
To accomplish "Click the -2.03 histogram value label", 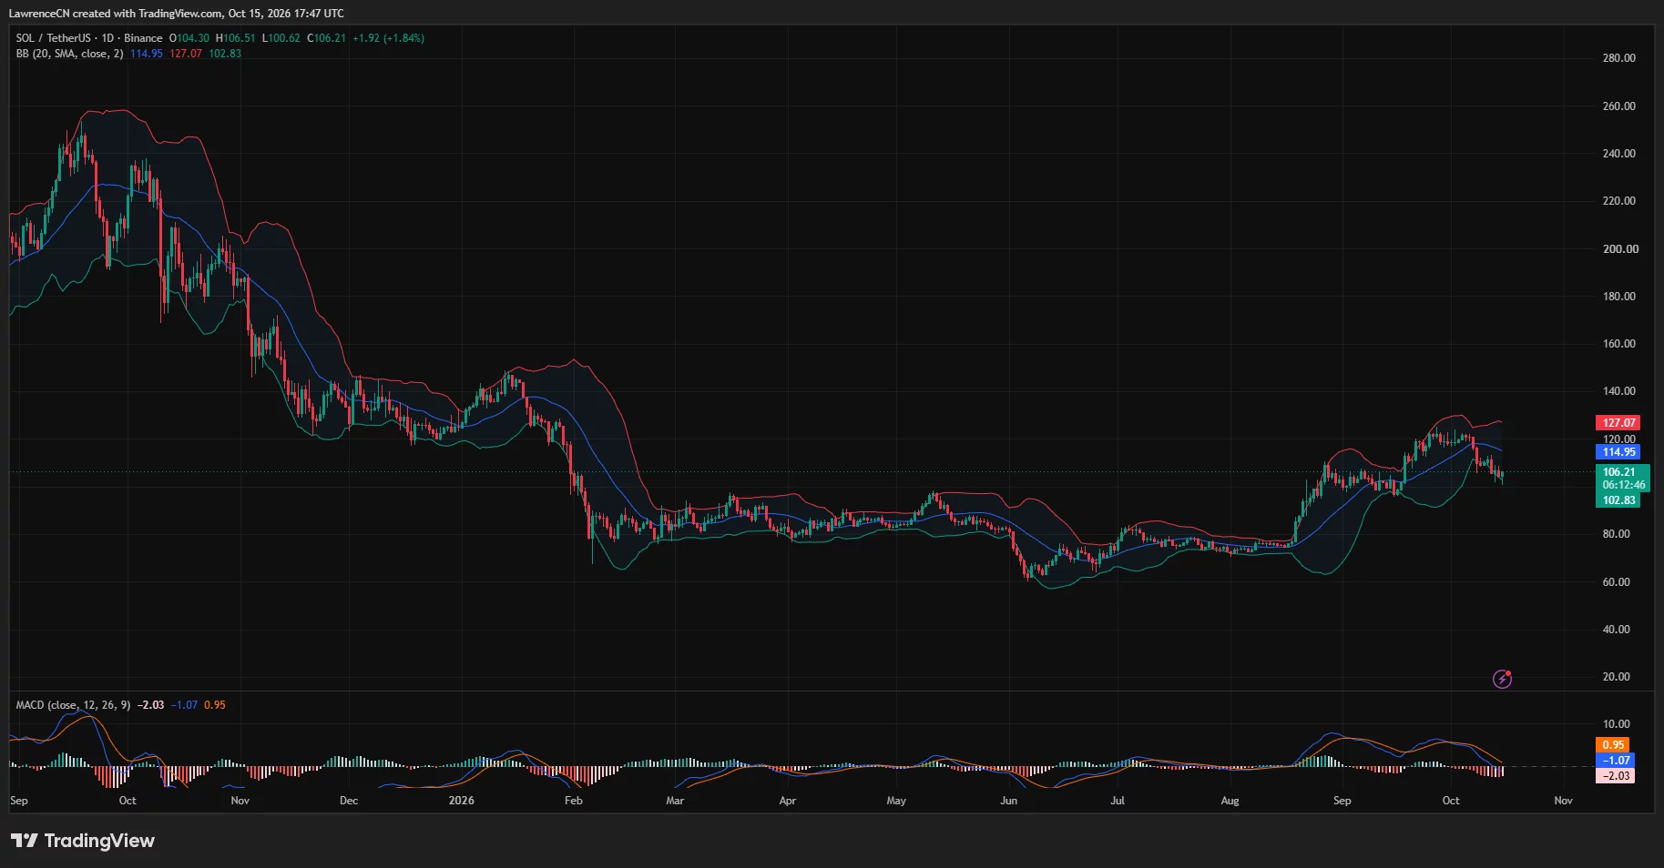I will click(1615, 776).
